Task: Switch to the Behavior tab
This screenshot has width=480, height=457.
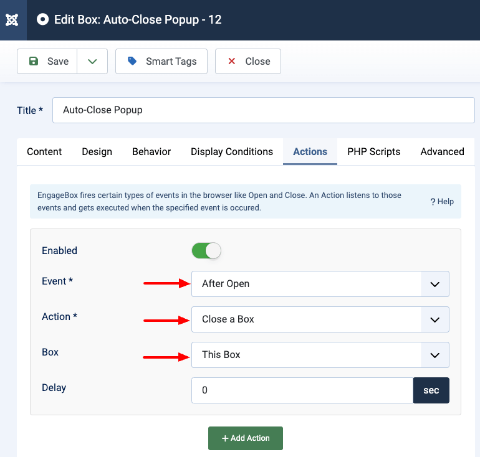Action: (151, 152)
